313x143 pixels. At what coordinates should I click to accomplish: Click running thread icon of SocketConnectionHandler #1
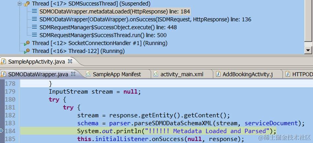coord(27,43)
